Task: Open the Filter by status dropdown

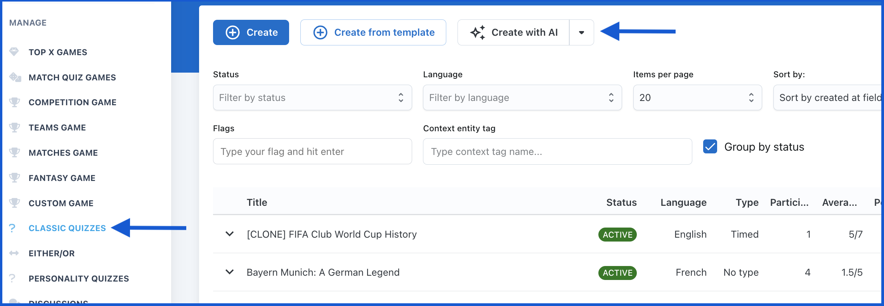Action: (312, 97)
